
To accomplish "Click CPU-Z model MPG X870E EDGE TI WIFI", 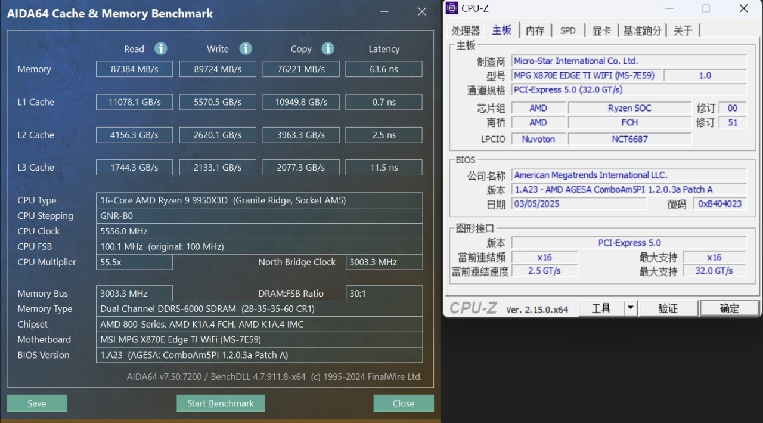I will [x=586, y=75].
